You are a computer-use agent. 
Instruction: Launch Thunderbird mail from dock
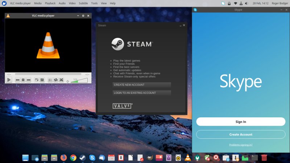point(102,158)
